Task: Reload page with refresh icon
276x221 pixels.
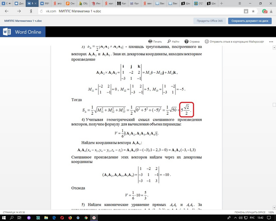Action: click(41, 11)
